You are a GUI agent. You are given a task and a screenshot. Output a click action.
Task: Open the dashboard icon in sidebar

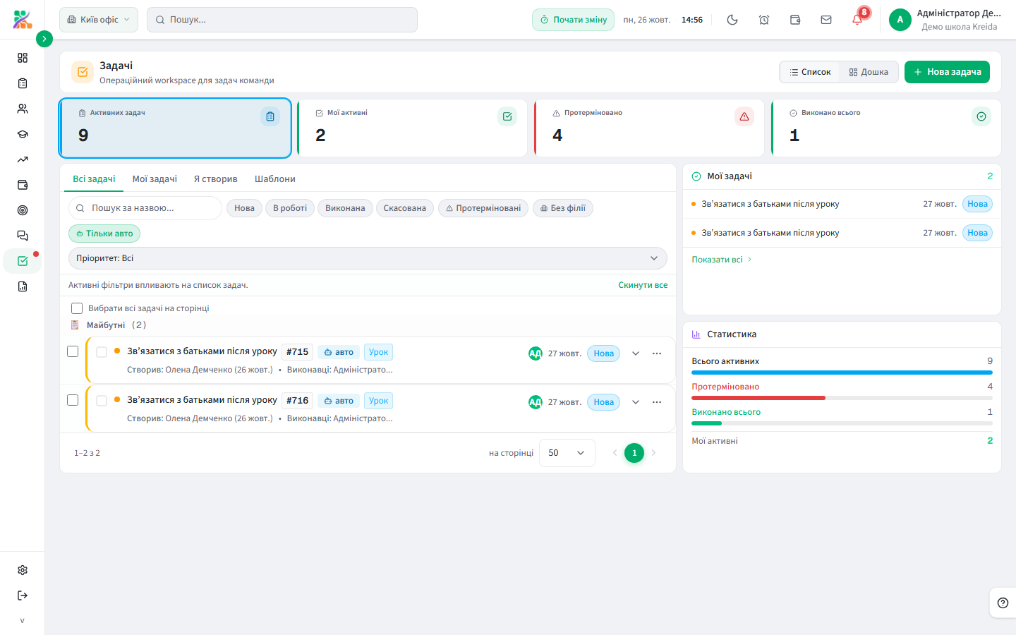pos(23,58)
